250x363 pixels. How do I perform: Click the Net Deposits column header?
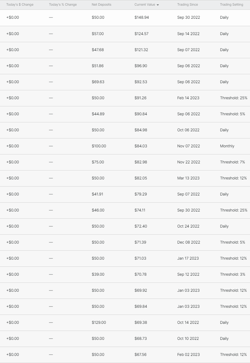point(102,5)
